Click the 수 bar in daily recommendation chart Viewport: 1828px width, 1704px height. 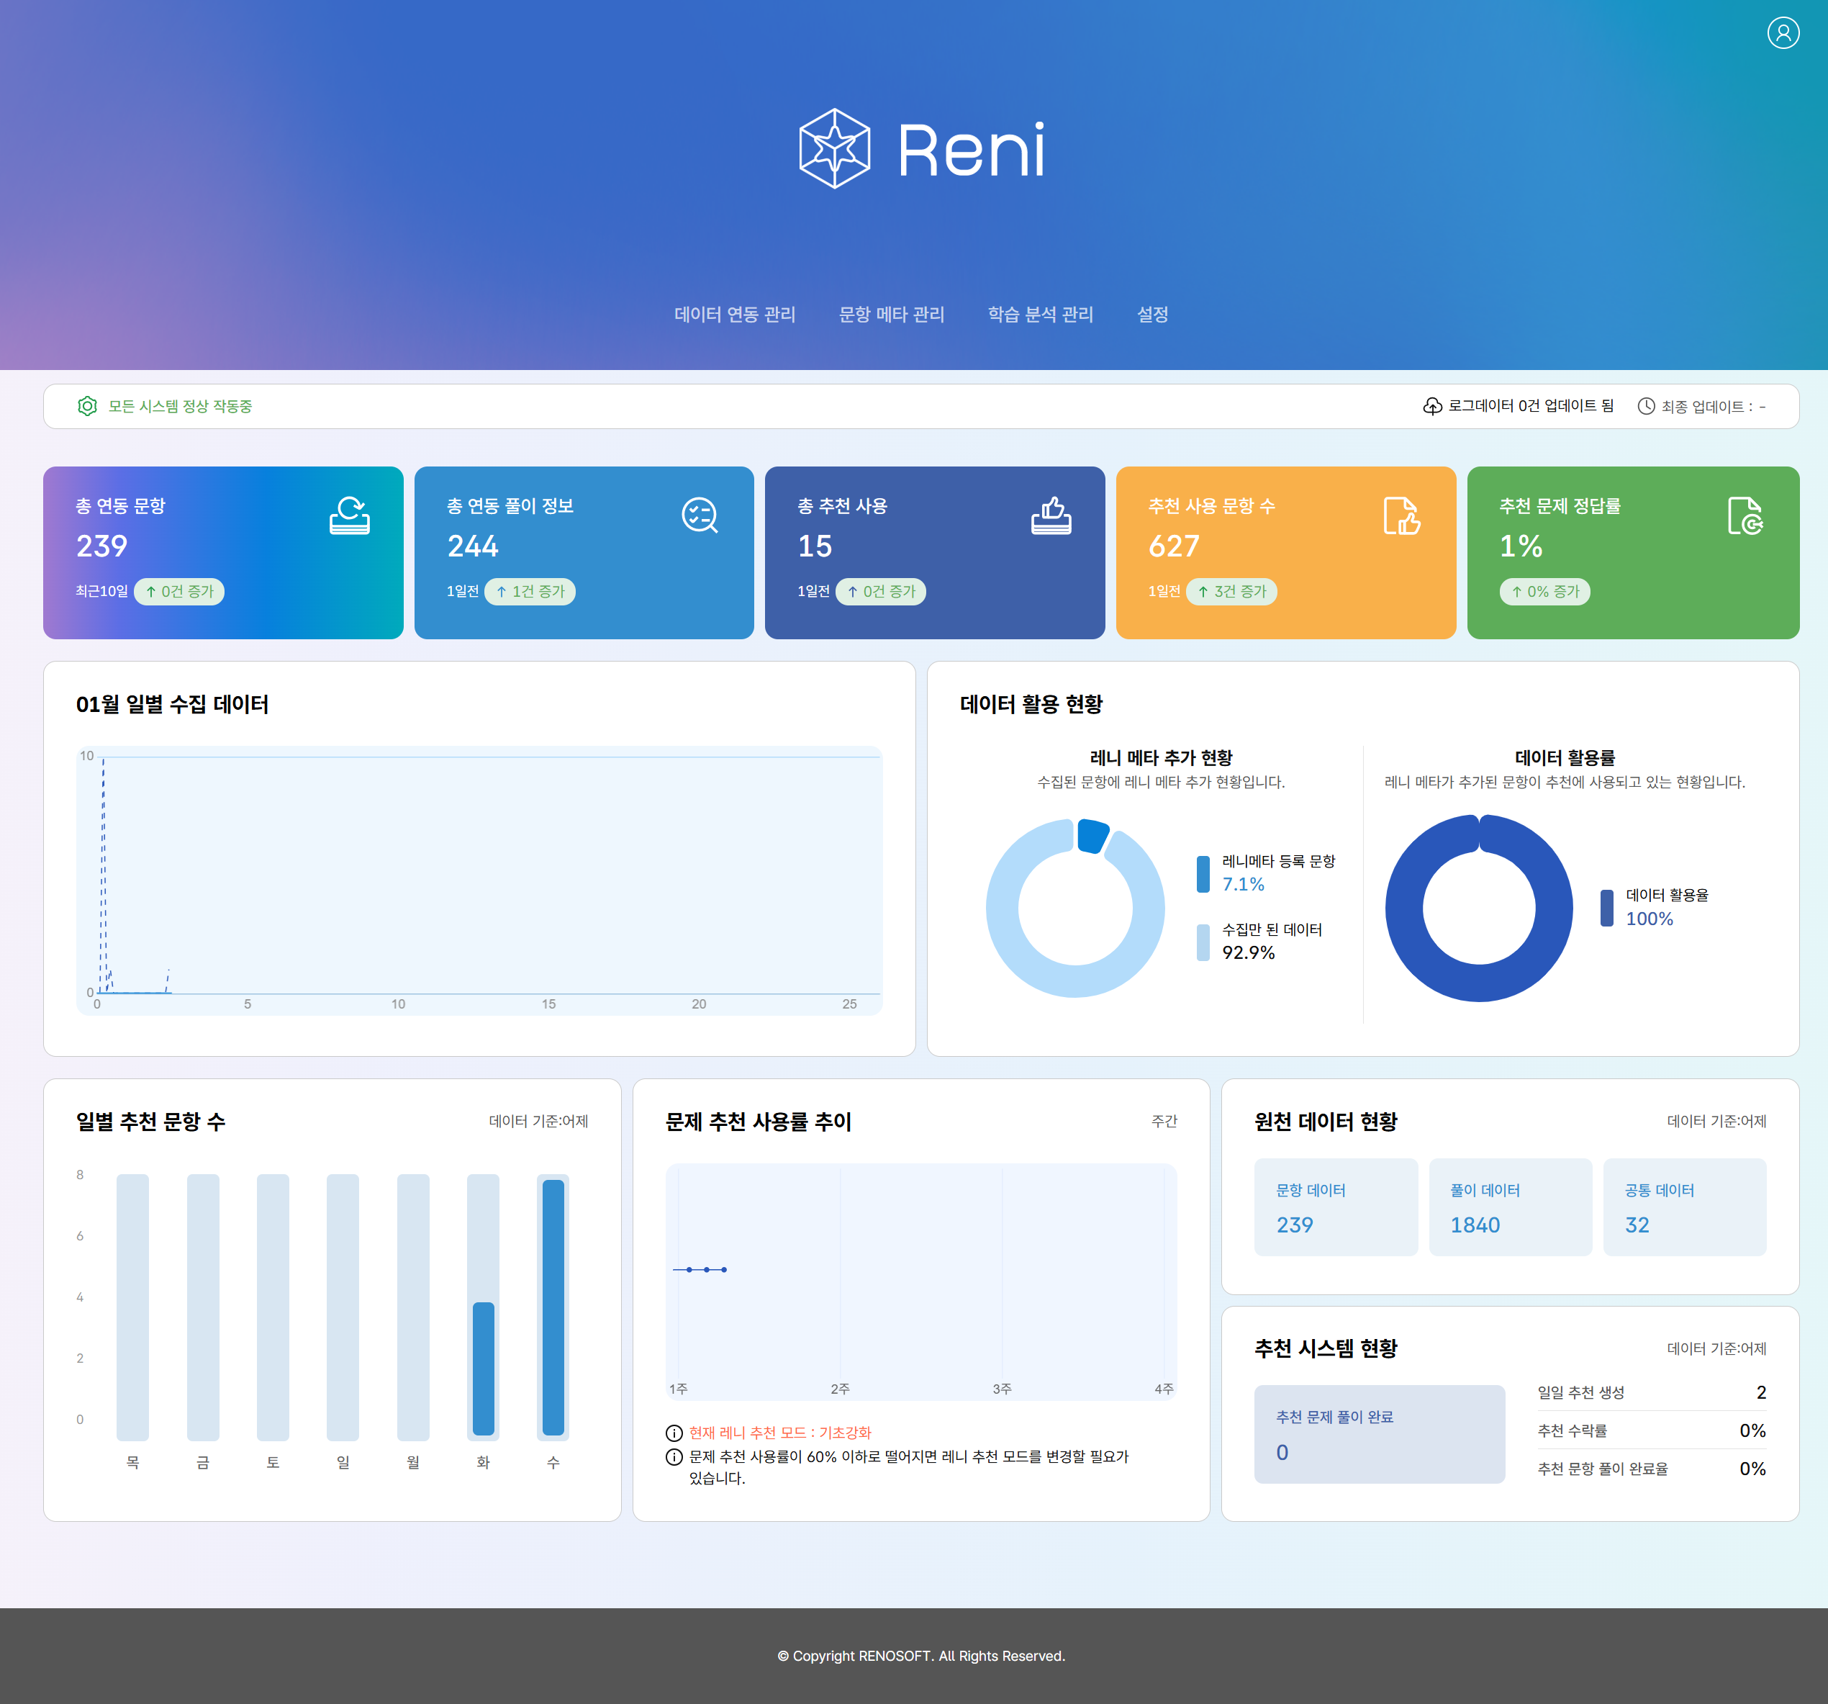(x=553, y=1306)
